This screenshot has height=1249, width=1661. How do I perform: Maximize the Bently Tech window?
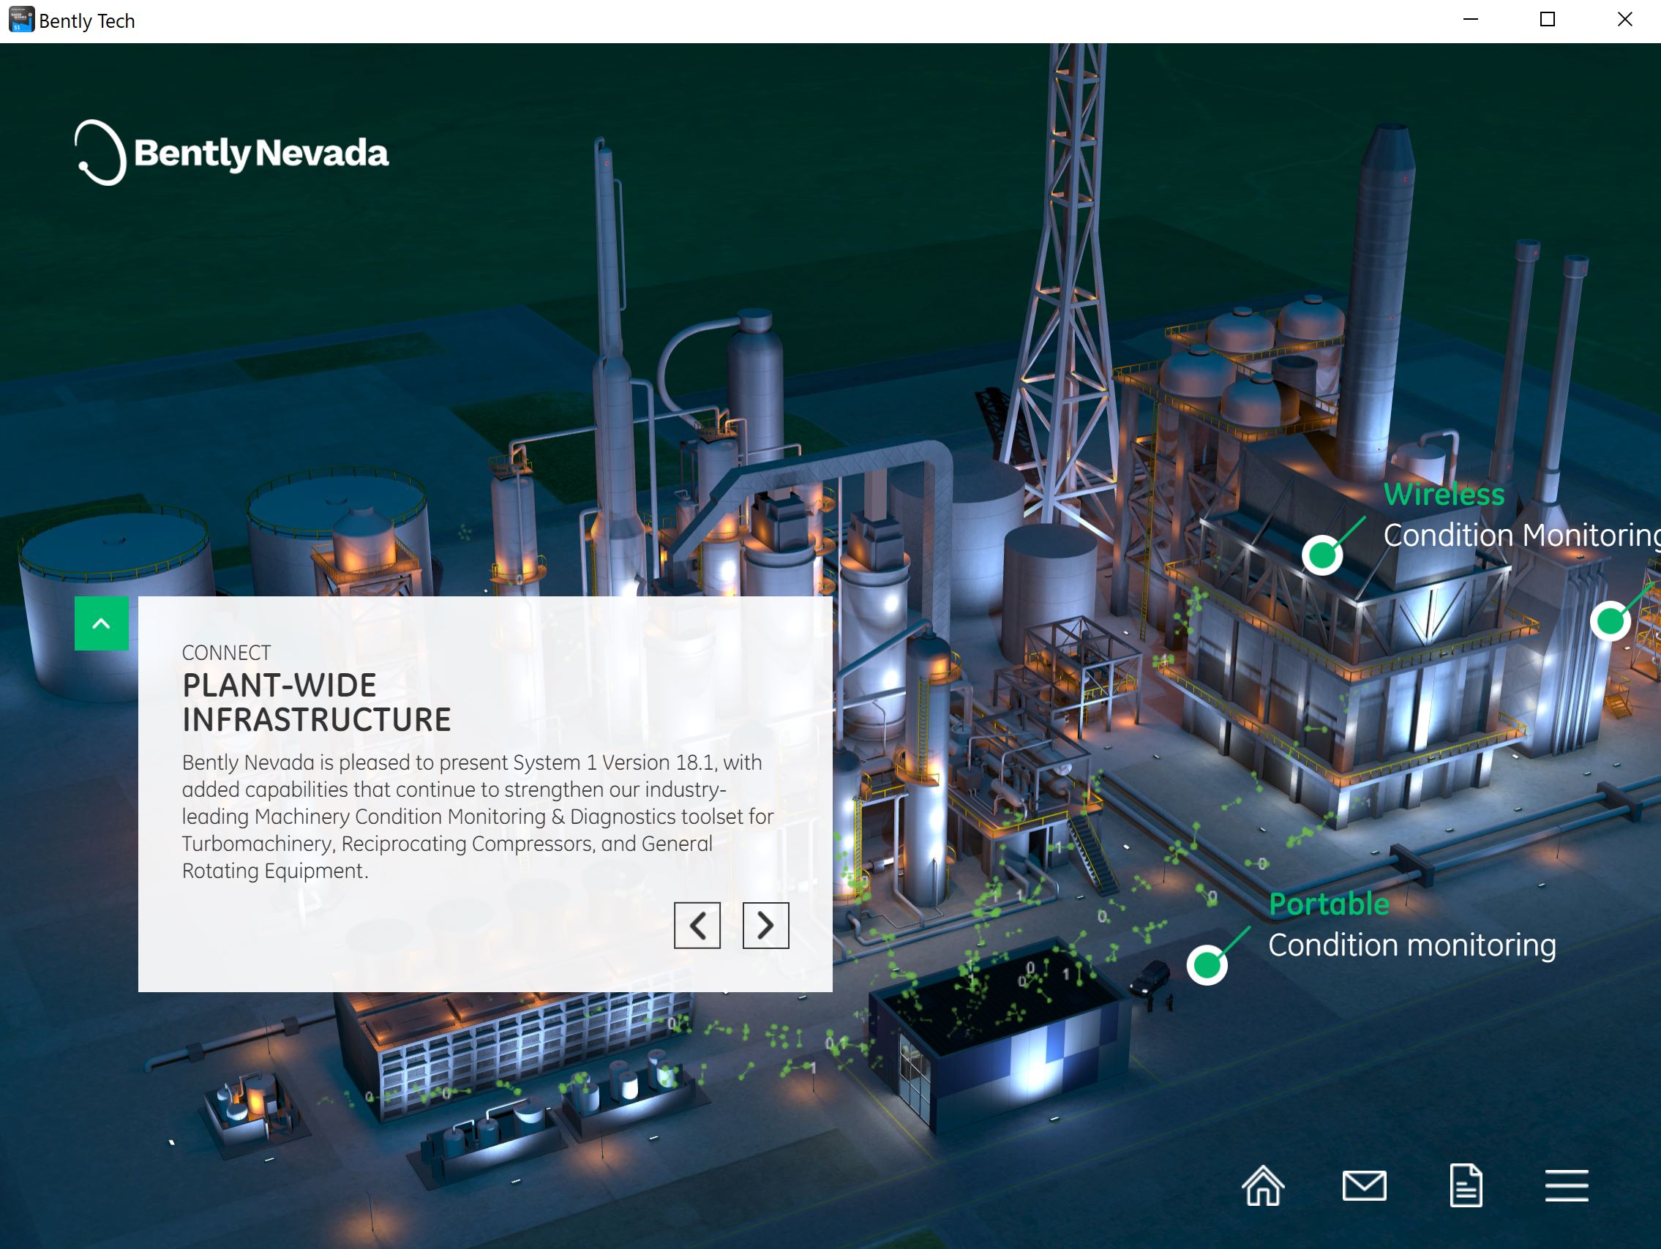[x=1547, y=20]
